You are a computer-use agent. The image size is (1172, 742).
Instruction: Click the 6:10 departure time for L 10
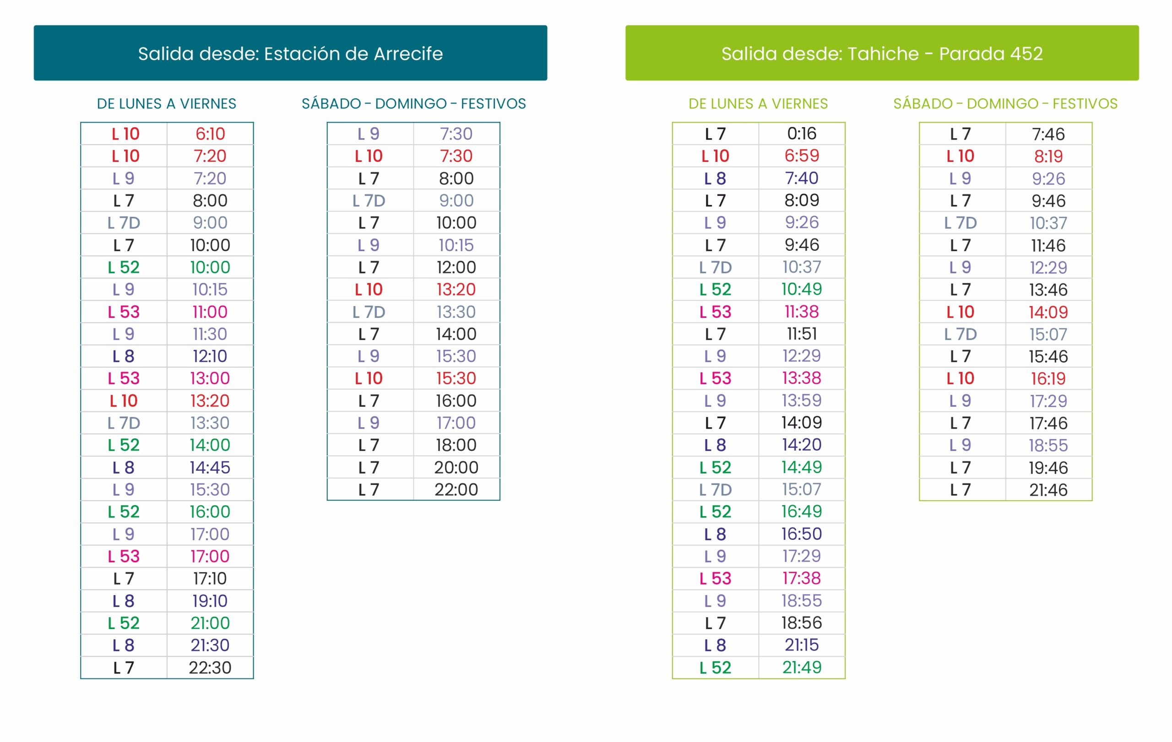click(210, 134)
